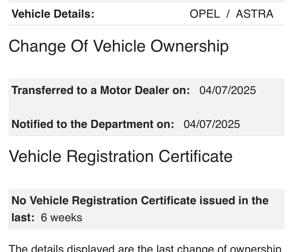Image resolution: width=293 pixels, height=252 pixels.
Task: Click the word ASTRA in vehicle details
Action: (254, 14)
